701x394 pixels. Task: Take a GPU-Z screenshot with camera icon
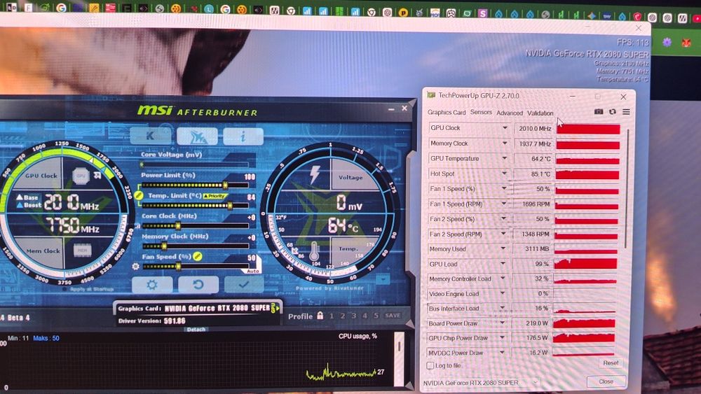599,111
